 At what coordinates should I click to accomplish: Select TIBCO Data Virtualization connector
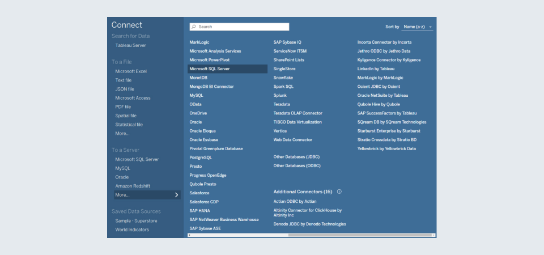(297, 122)
